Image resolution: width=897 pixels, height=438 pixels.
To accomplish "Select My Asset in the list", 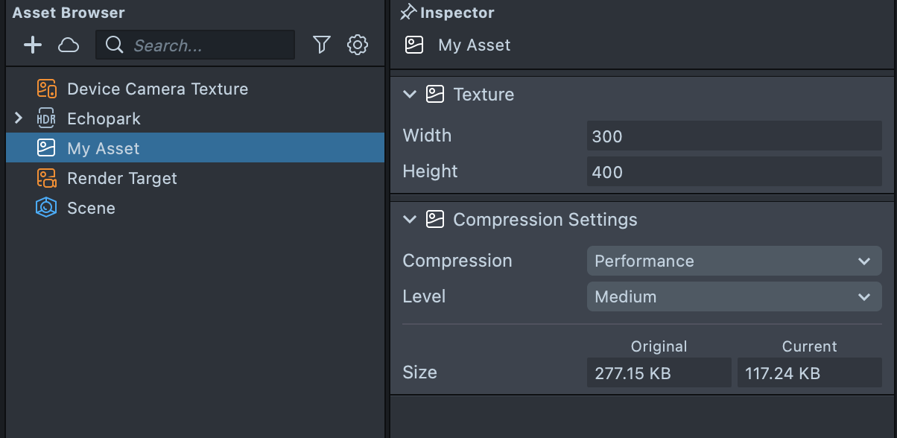I will click(104, 148).
